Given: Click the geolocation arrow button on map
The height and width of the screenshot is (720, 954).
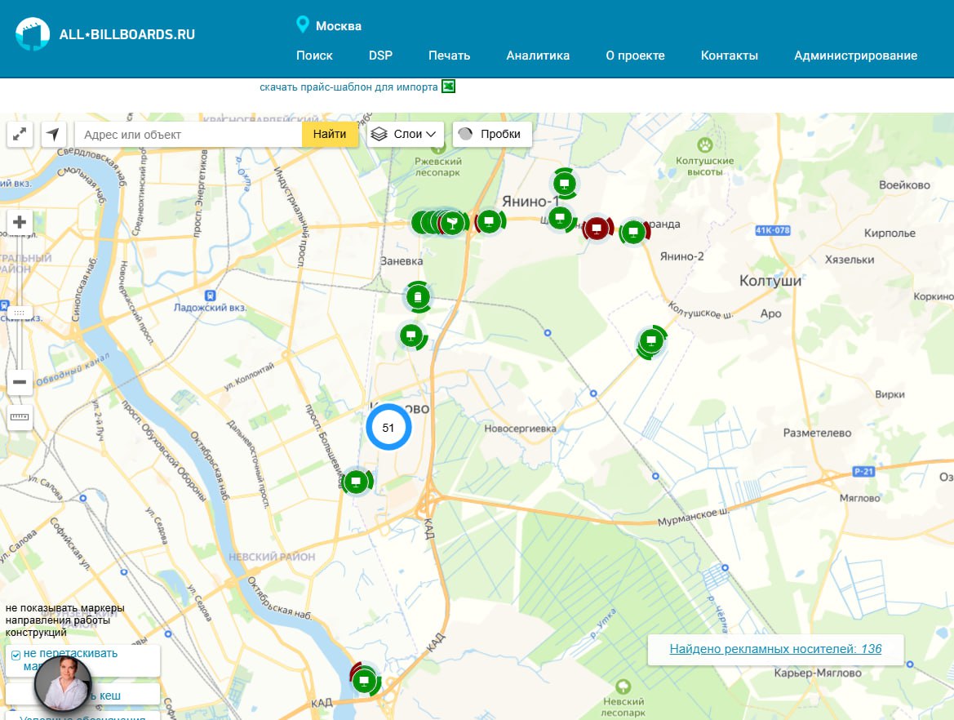Looking at the screenshot, I should pyautogui.click(x=54, y=134).
